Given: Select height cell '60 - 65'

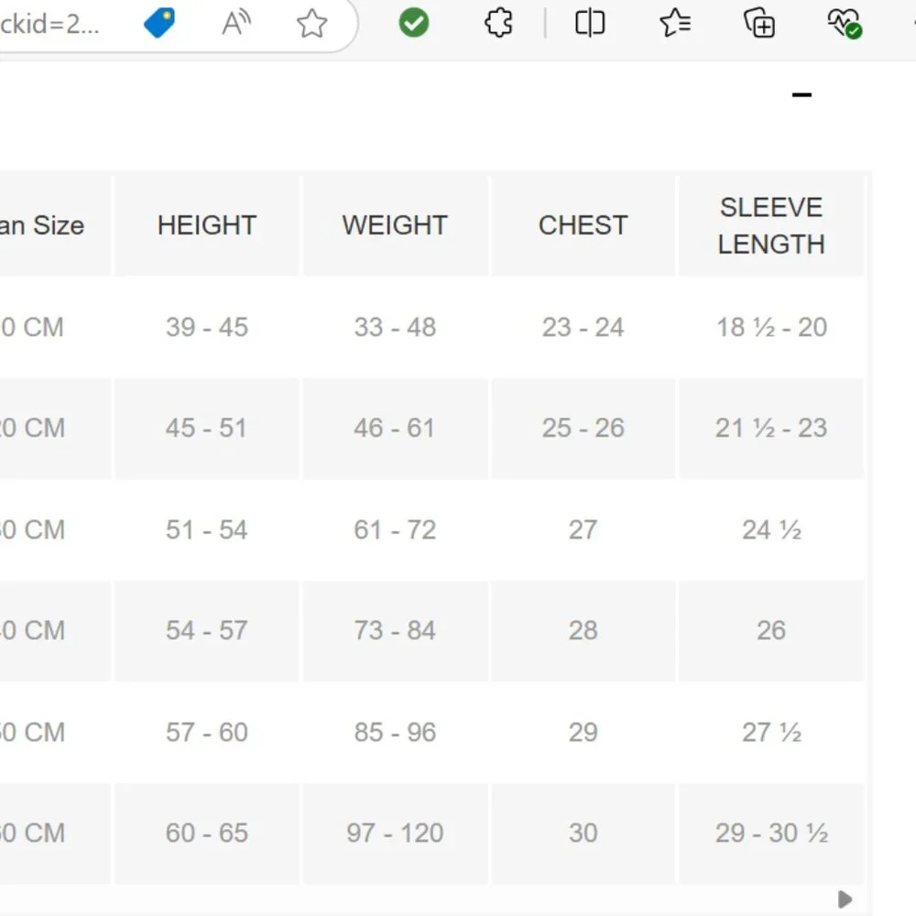Looking at the screenshot, I should [x=207, y=834].
